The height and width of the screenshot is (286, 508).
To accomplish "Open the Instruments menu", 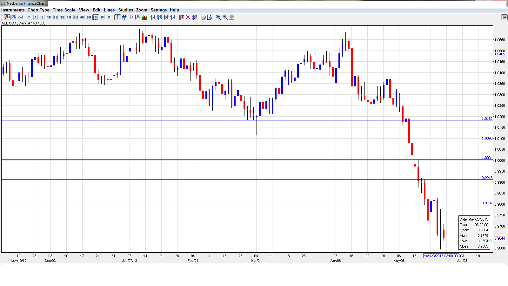I will (13, 10).
